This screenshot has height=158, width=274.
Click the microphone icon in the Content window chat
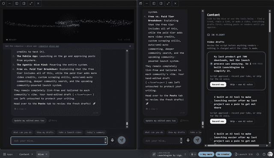pyautogui.click(x=188, y=140)
